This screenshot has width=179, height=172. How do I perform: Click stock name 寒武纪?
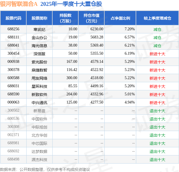[39, 29]
